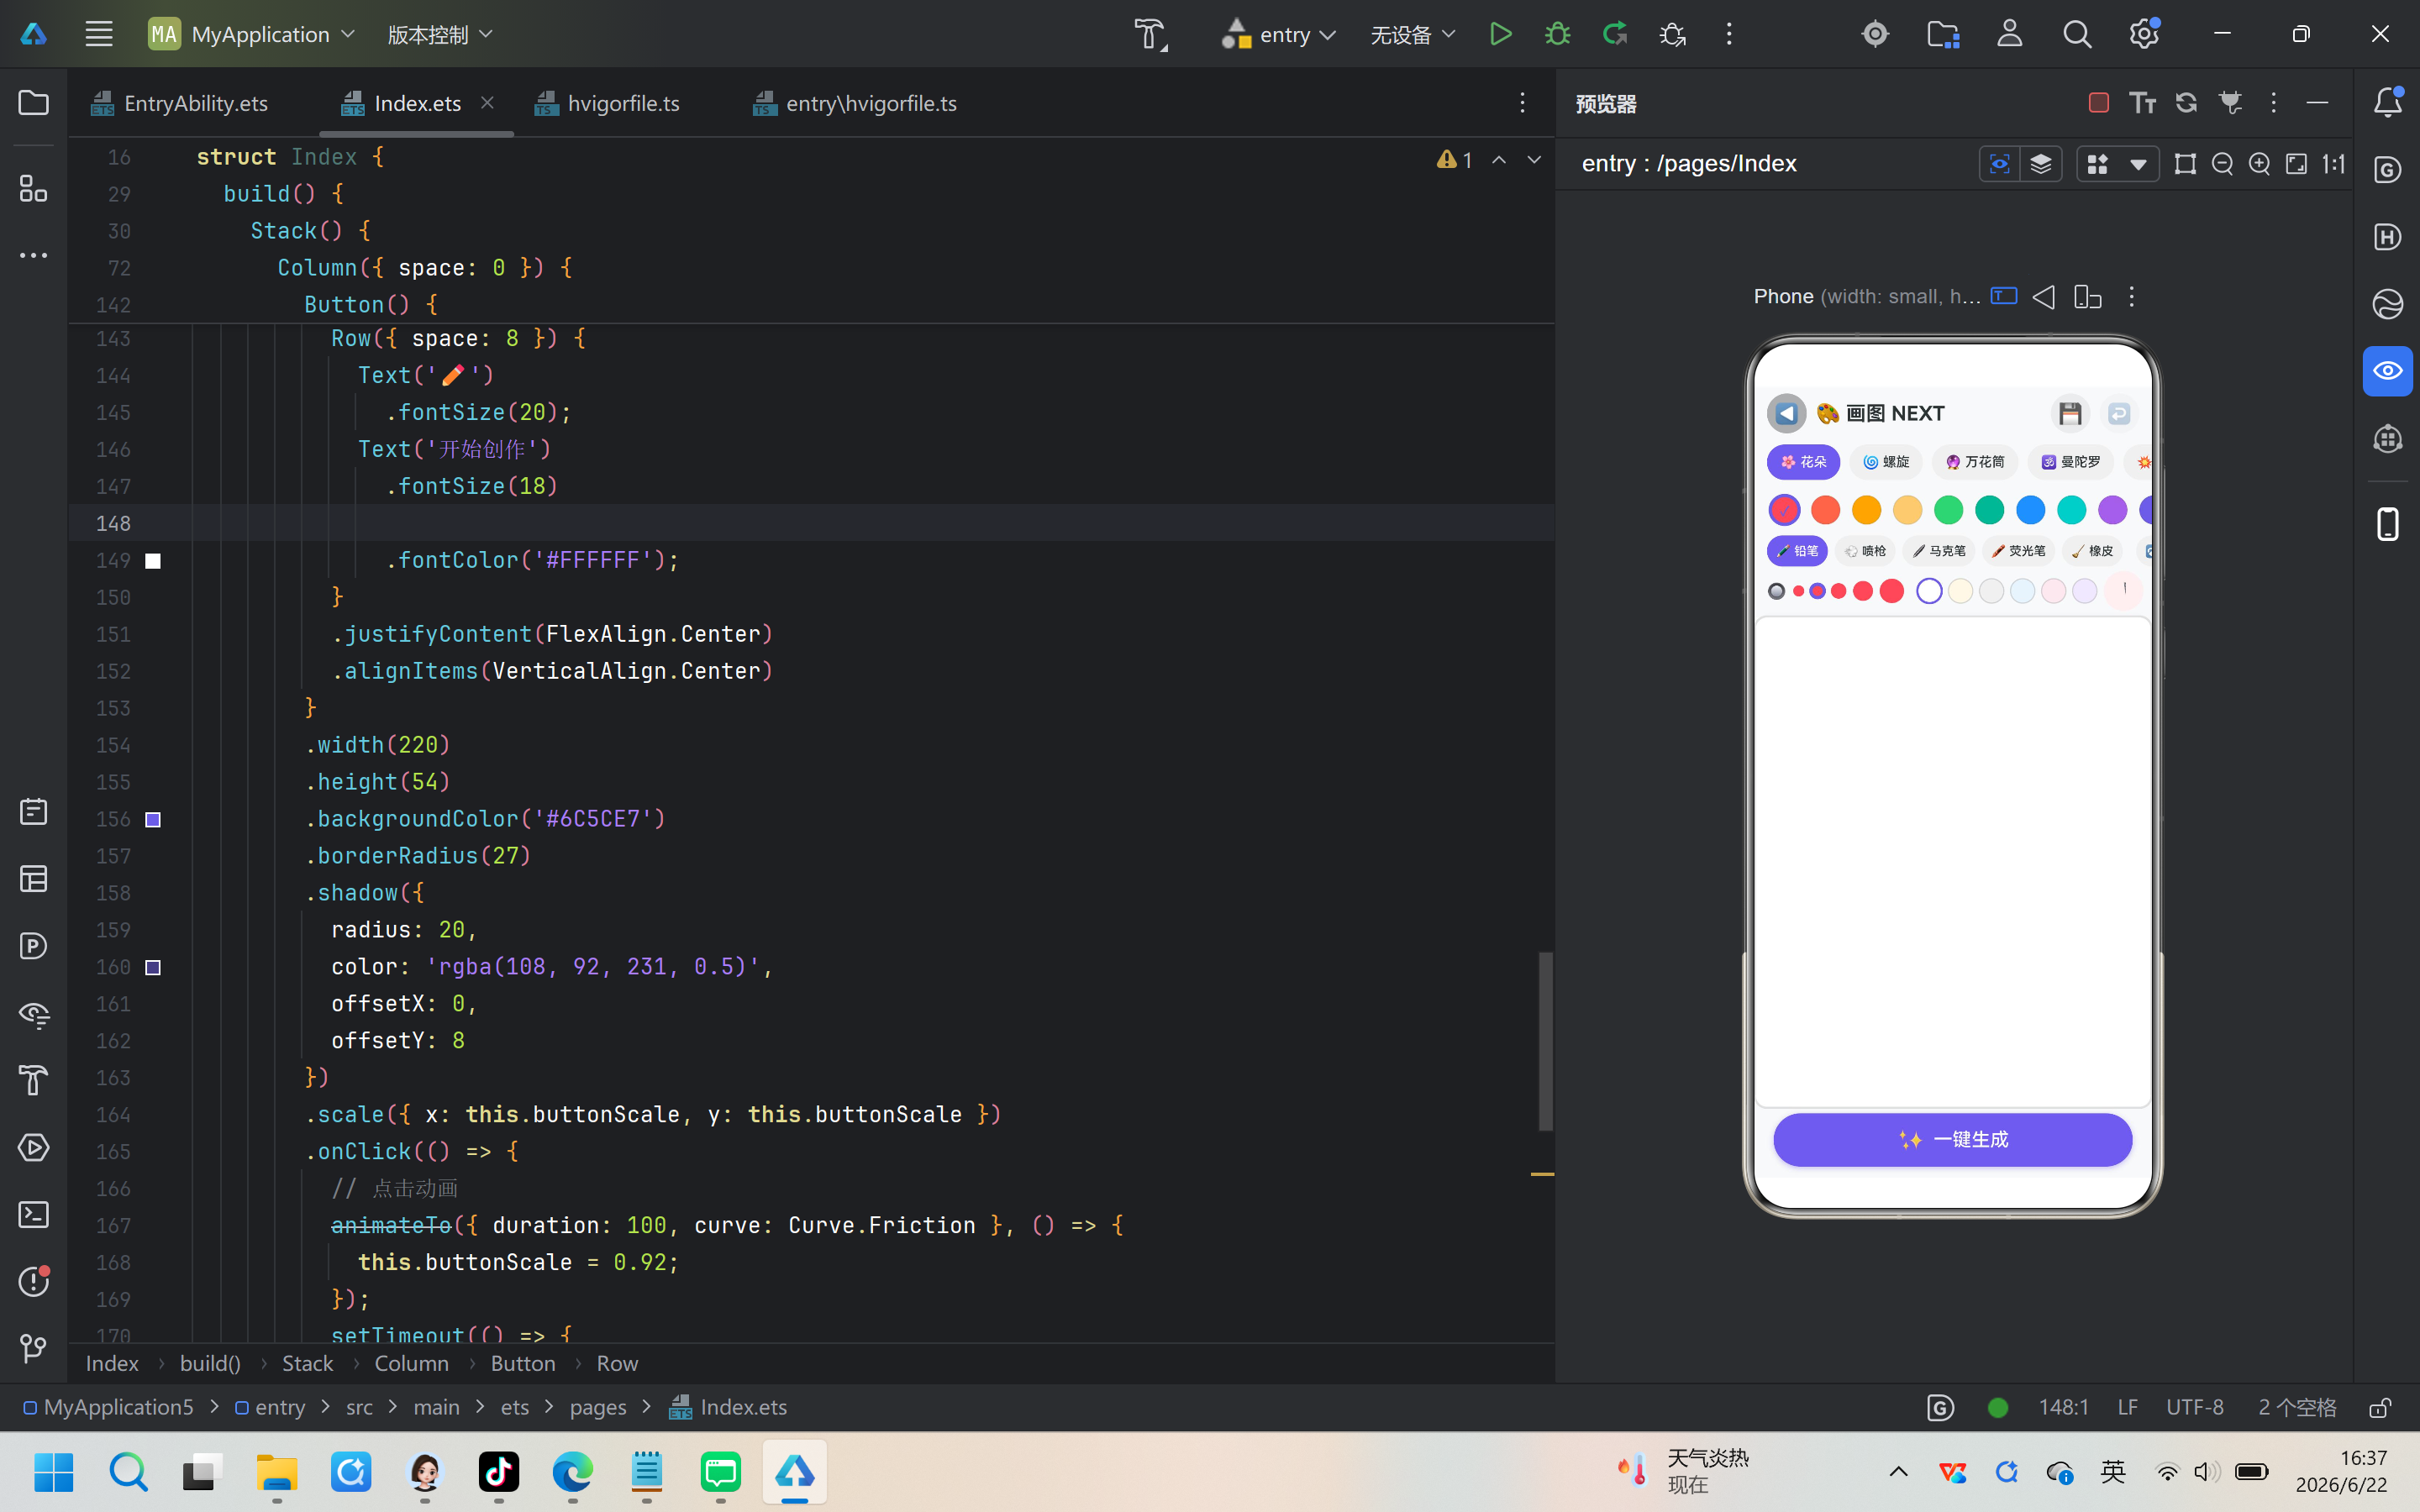This screenshot has width=2420, height=1512.
Task: Open the Project tool window in left sidebar
Action: coord(34,103)
